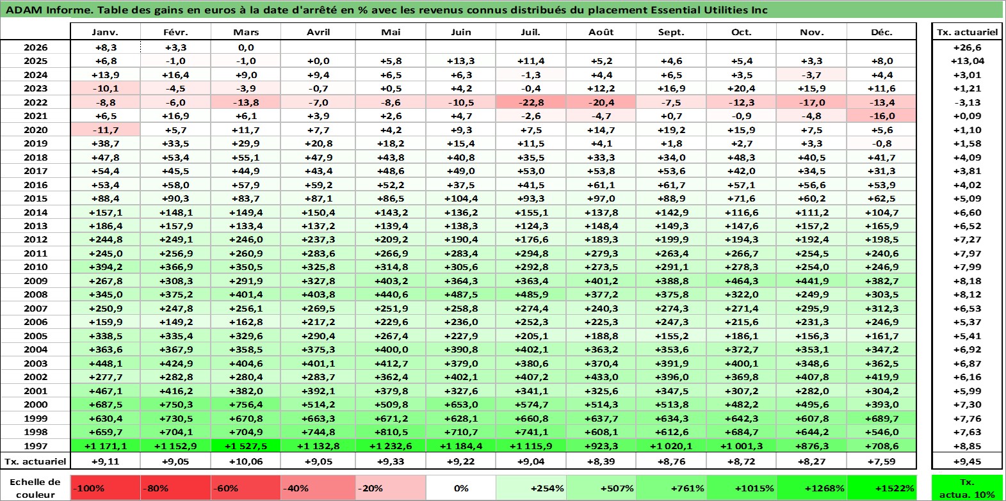This screenshot has width=1006, height=501.
Task: Click the '+26,6' actuarial rate for 2026
Action: coord(967,47)
